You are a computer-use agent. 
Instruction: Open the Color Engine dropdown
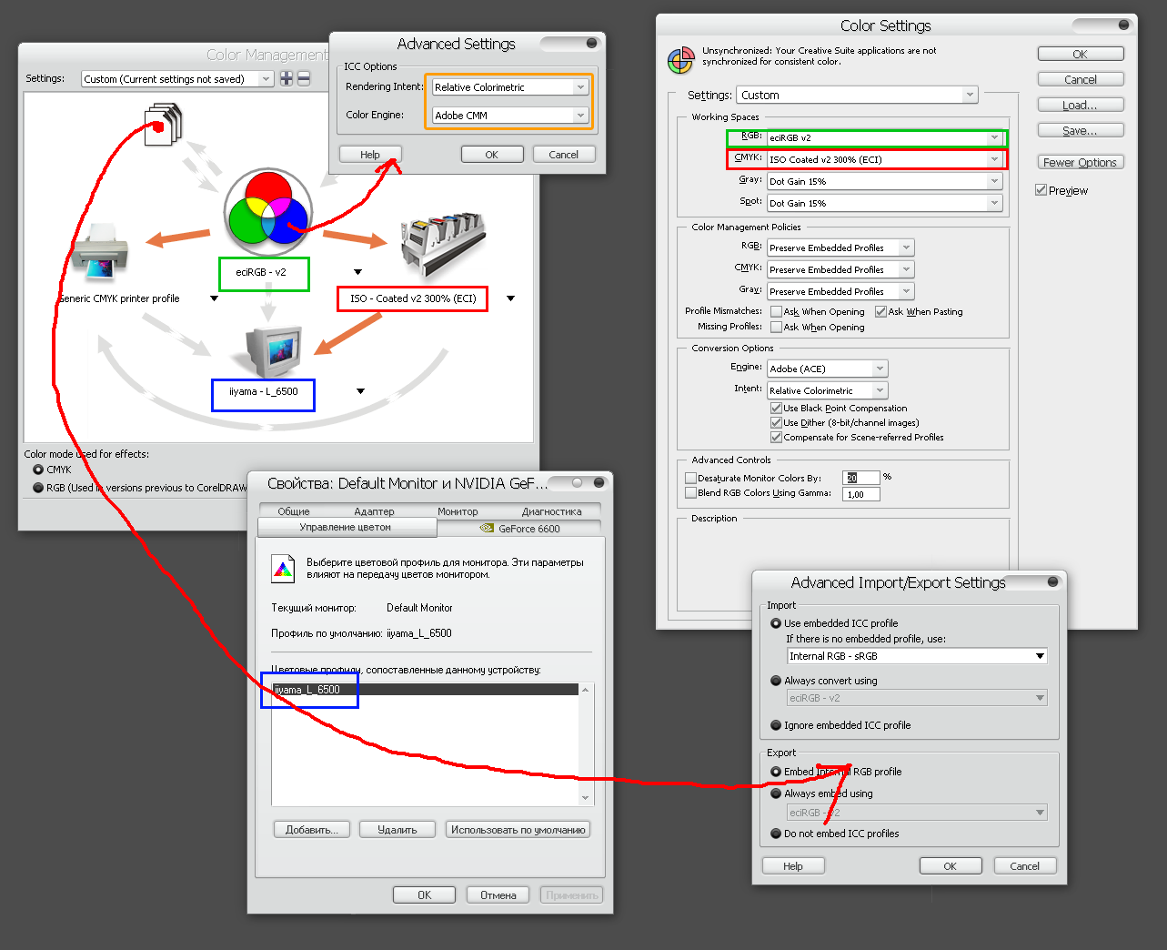(510, 116)
